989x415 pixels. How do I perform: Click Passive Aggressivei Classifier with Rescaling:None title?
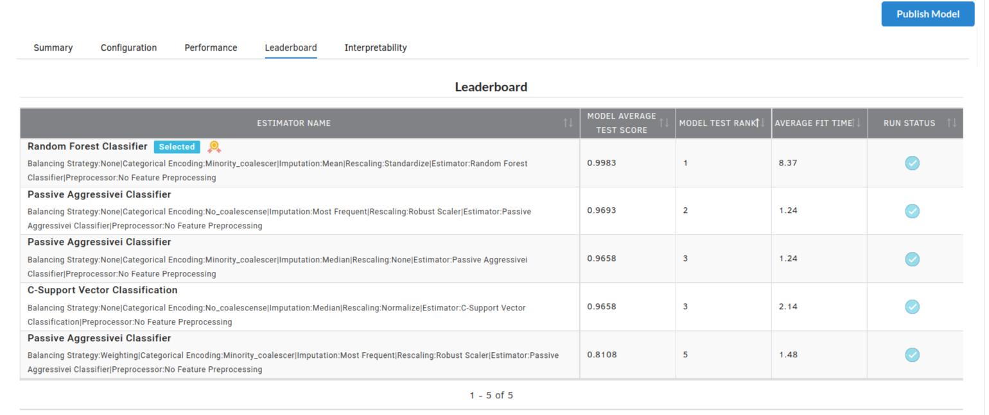coord(99,242)
